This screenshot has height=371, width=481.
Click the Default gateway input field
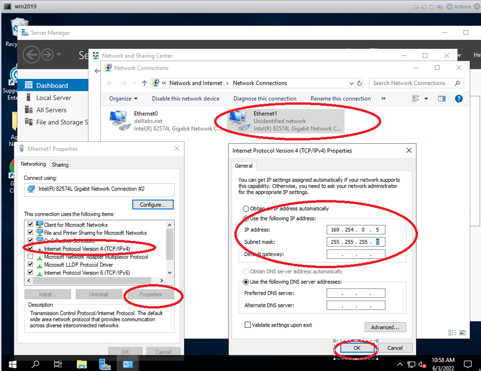356,254
